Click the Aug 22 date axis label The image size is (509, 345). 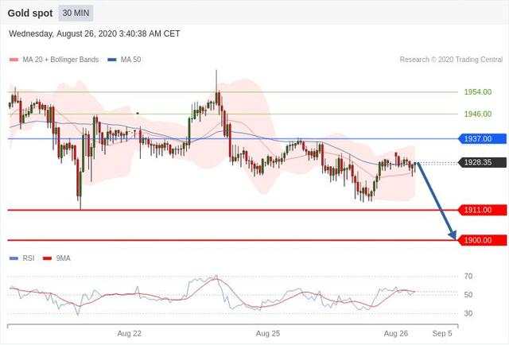pos(129,334)
